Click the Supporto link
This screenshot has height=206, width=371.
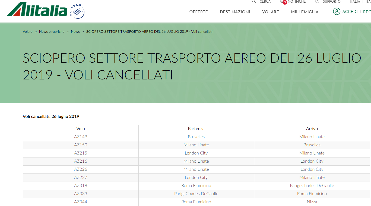tap(332, 2)
